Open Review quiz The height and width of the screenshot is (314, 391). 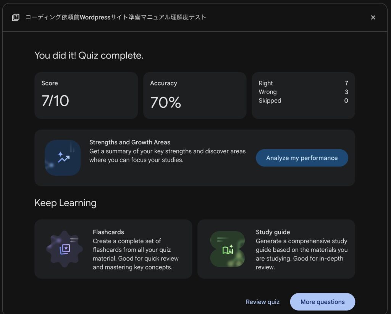pyautogui.click(x=262, y=302)
